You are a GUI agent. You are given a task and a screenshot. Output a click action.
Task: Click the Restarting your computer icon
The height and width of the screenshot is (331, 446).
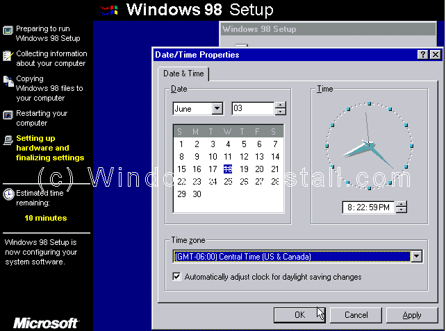tap(8, 114)
